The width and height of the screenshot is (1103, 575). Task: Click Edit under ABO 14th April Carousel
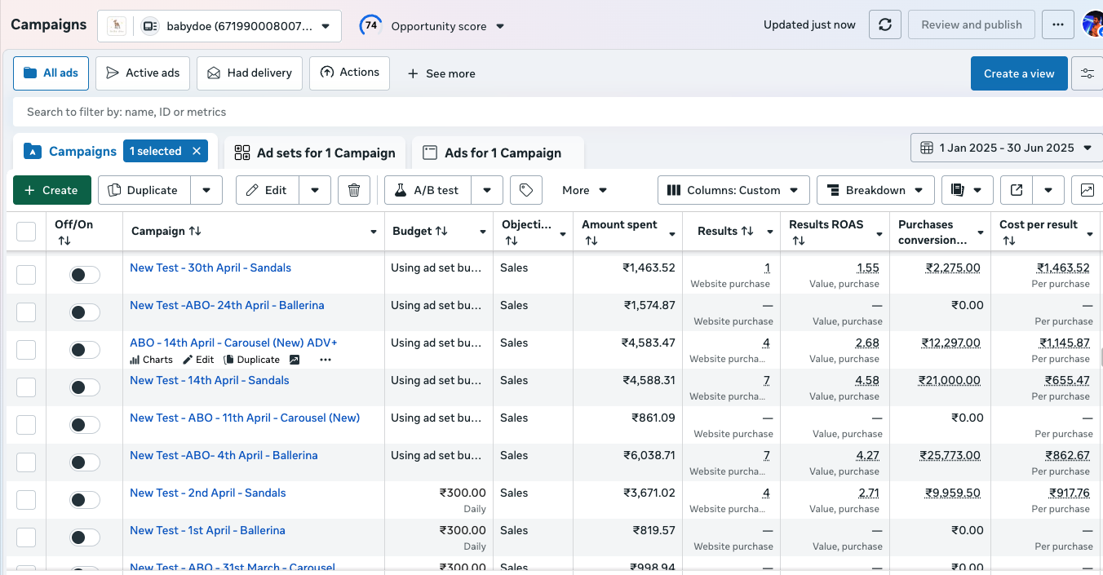pos(198,360)
